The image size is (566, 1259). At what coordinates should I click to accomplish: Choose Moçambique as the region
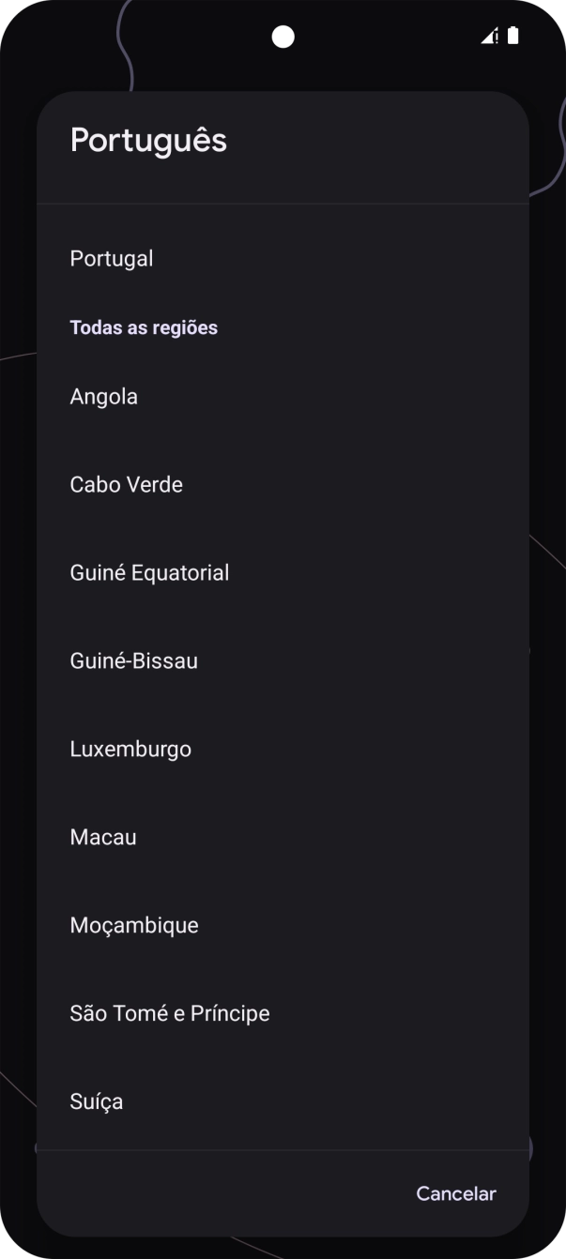(134, 925)
